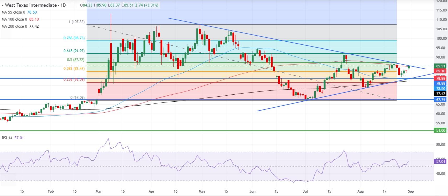Click the Aug label on the time axis
Viewport: 448px width, 196px height.
[361, 191]
